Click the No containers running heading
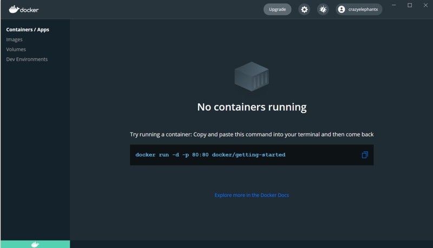The height and width of the screenshot is (248, 433). [x=252, y=107]
